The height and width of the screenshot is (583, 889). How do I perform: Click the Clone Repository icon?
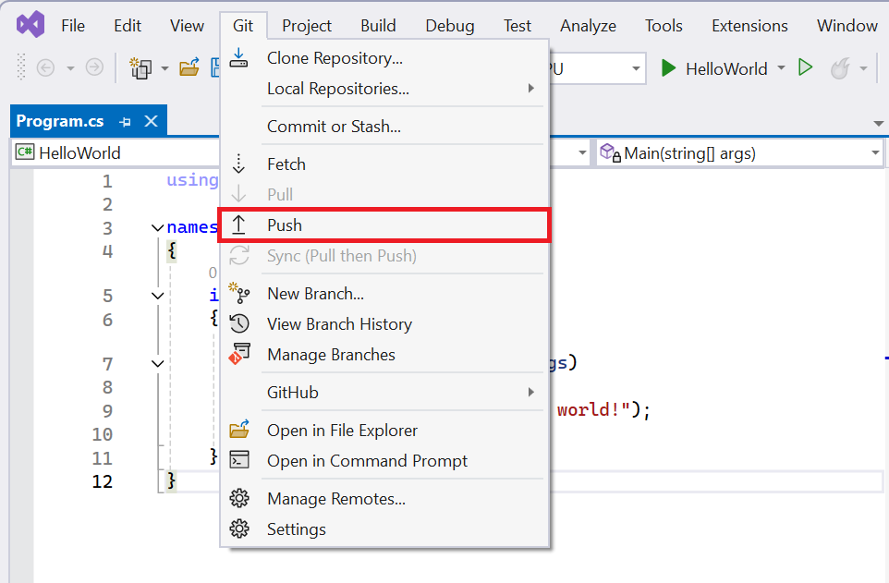click(239, 57)
